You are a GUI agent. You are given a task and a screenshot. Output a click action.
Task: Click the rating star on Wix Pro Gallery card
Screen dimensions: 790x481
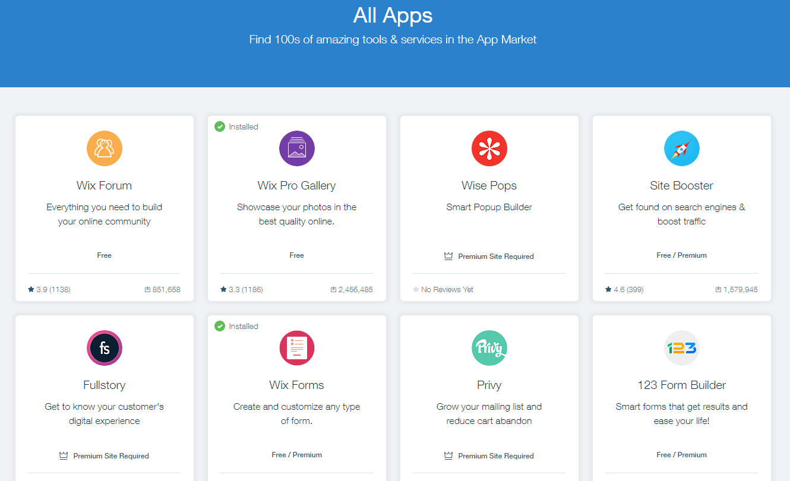pos(223,289)
